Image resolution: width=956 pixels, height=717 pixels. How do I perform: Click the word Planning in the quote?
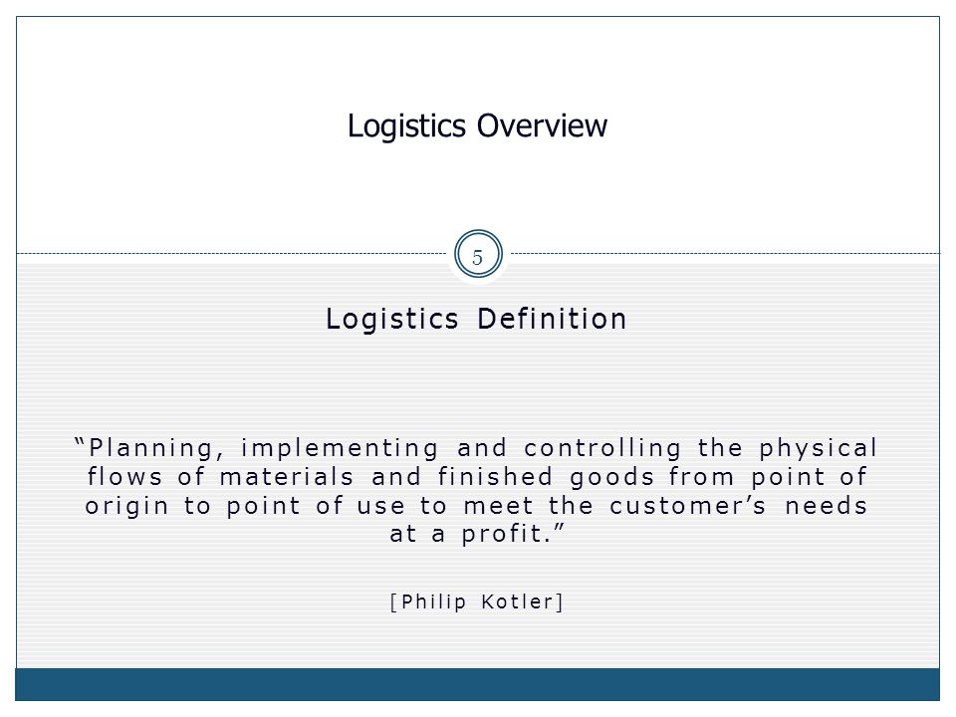pyautogui.click(x=150, y=448)
